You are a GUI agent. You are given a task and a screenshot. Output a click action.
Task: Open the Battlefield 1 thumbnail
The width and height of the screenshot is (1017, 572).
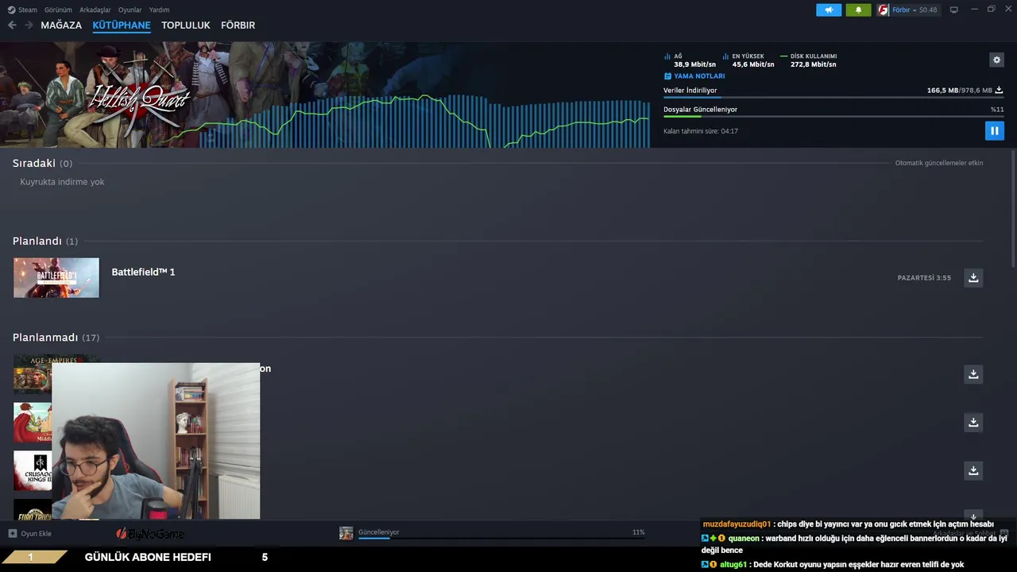[56, 277]
